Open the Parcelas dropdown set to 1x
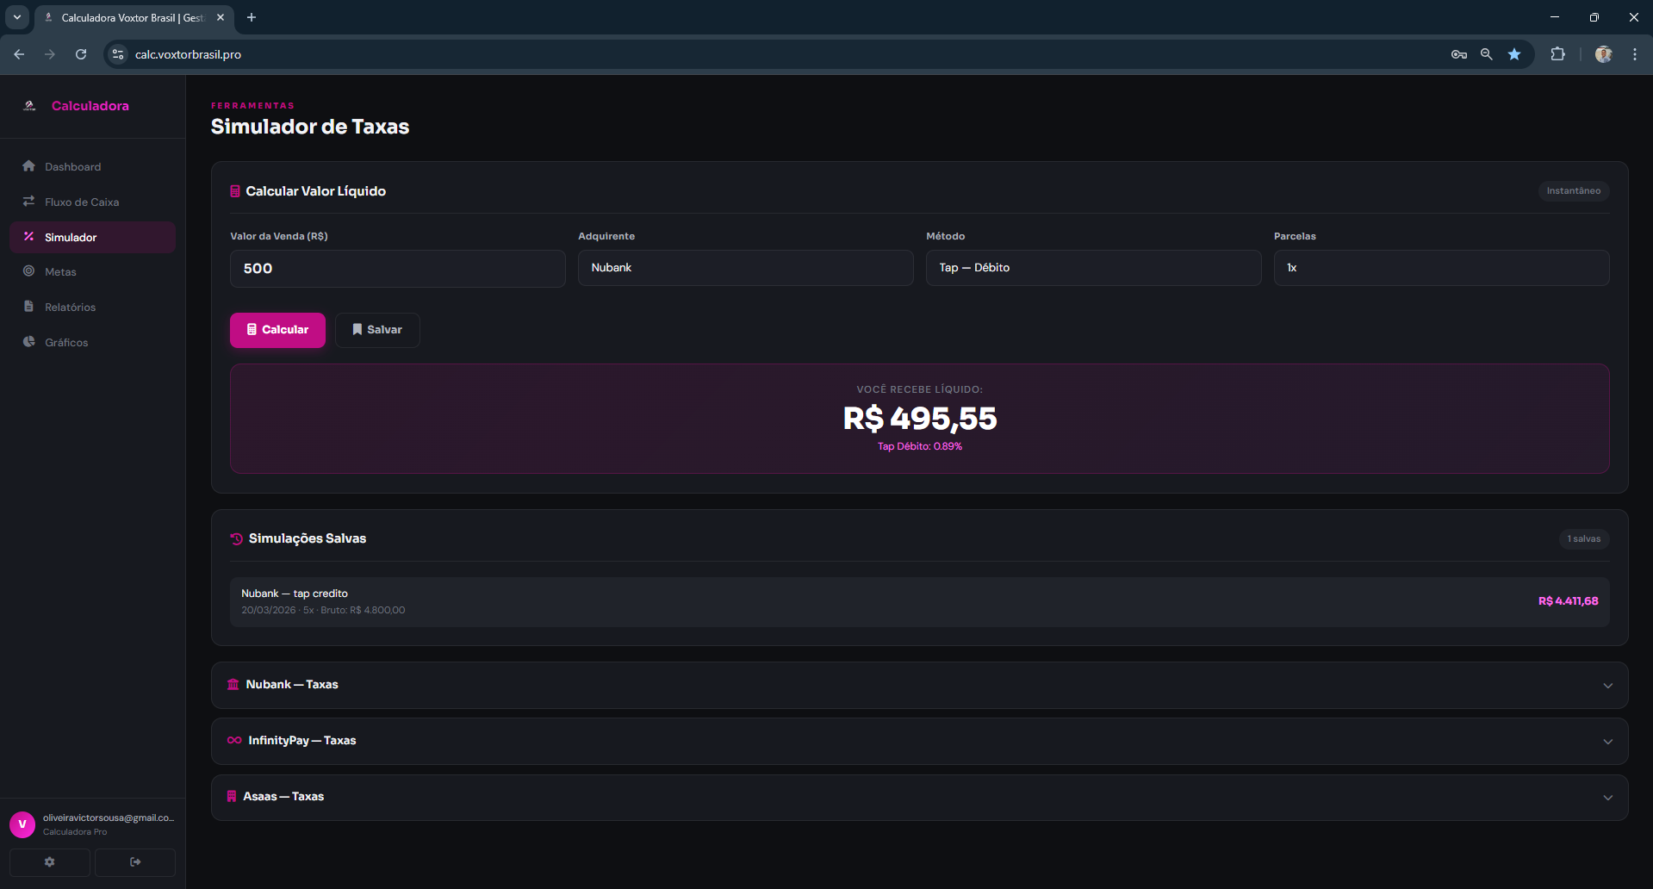This screenshot has height=889, width=1653. tap(1439, 268)
